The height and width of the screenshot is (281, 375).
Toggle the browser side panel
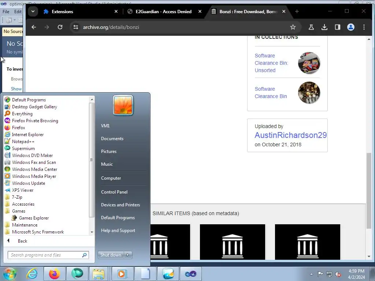337,27
